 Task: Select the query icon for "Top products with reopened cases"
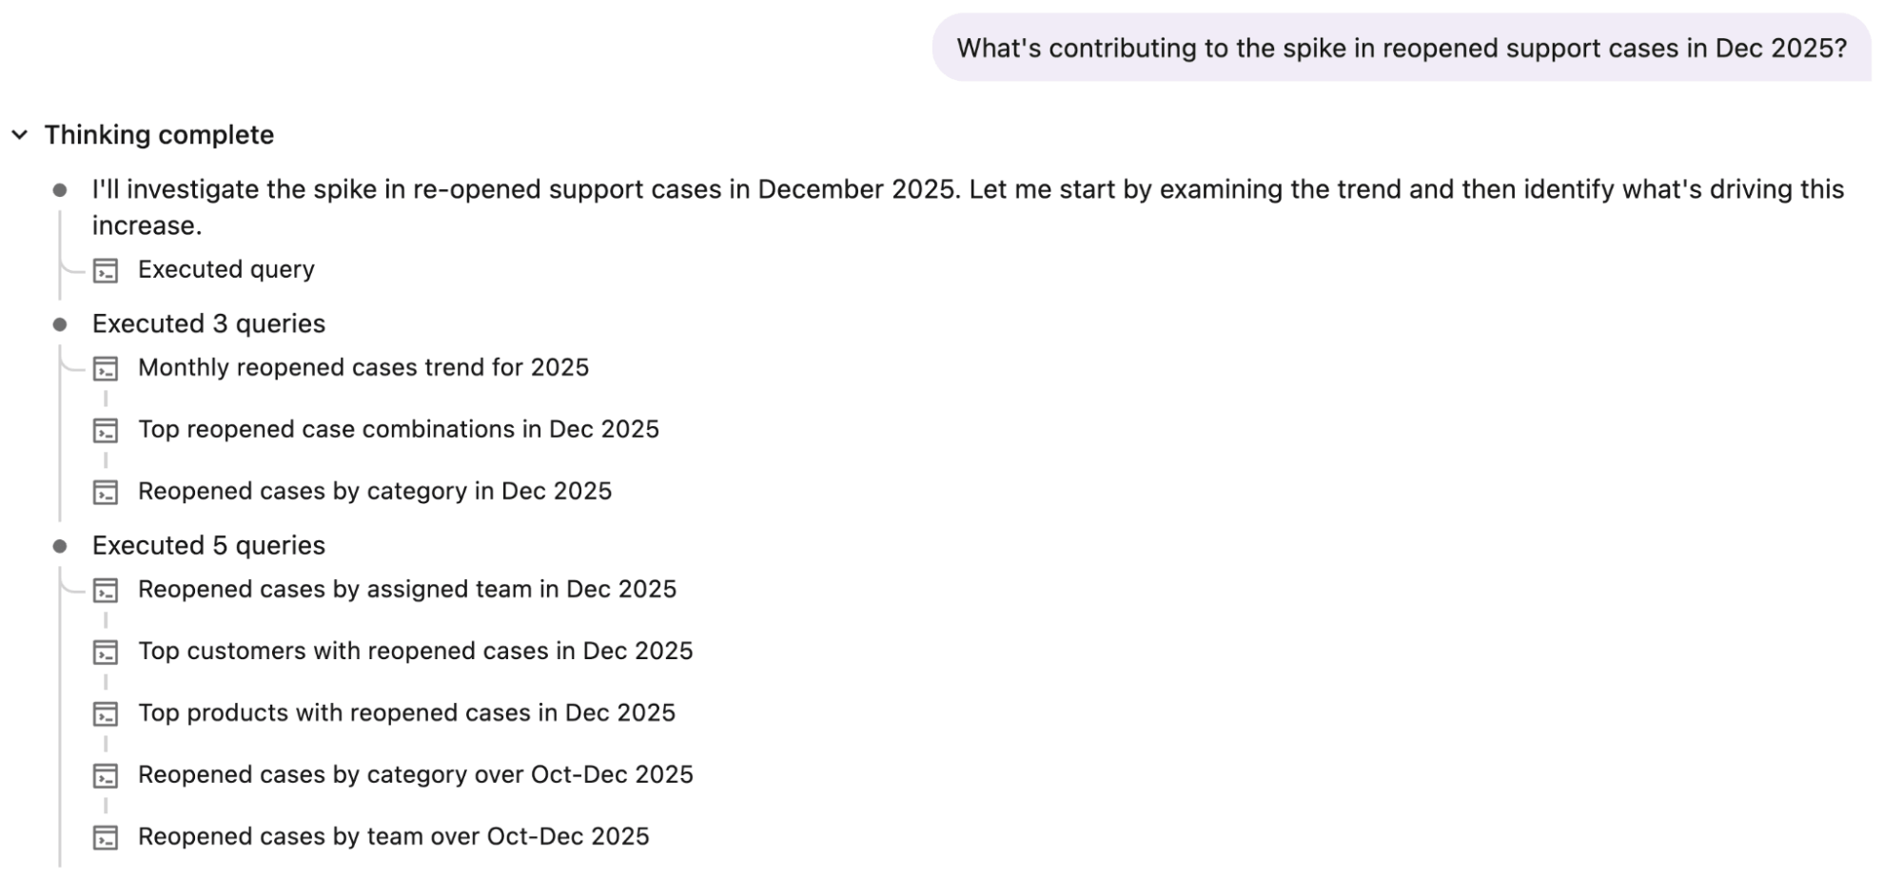pos(106,714)
